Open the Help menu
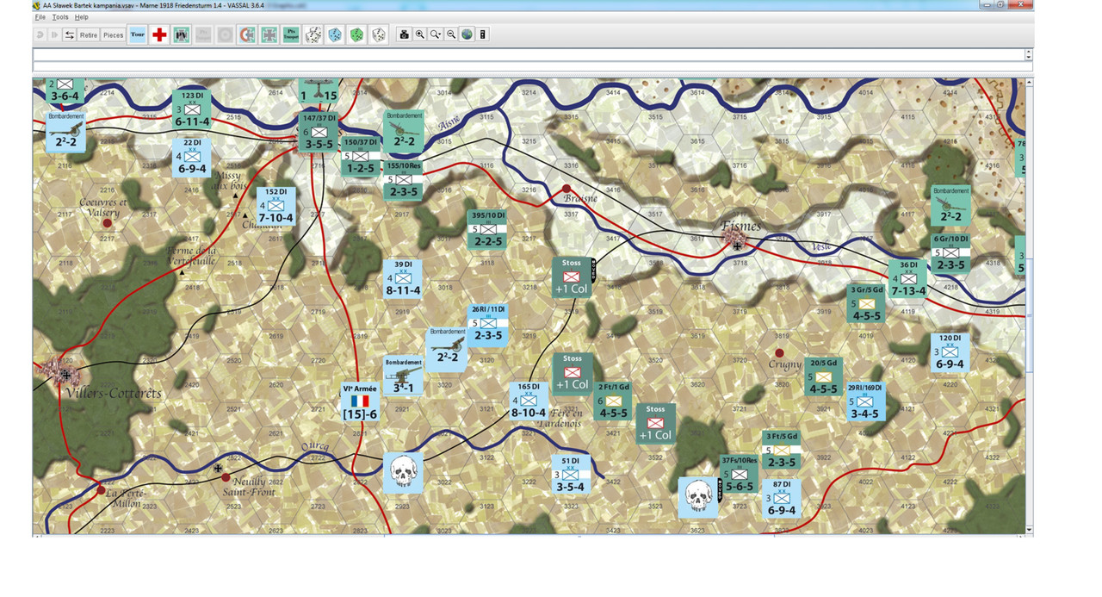This screenshot has width=1102, height=597. [81, 17]
